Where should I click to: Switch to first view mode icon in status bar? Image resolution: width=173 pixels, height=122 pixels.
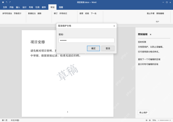coord(147,120)
